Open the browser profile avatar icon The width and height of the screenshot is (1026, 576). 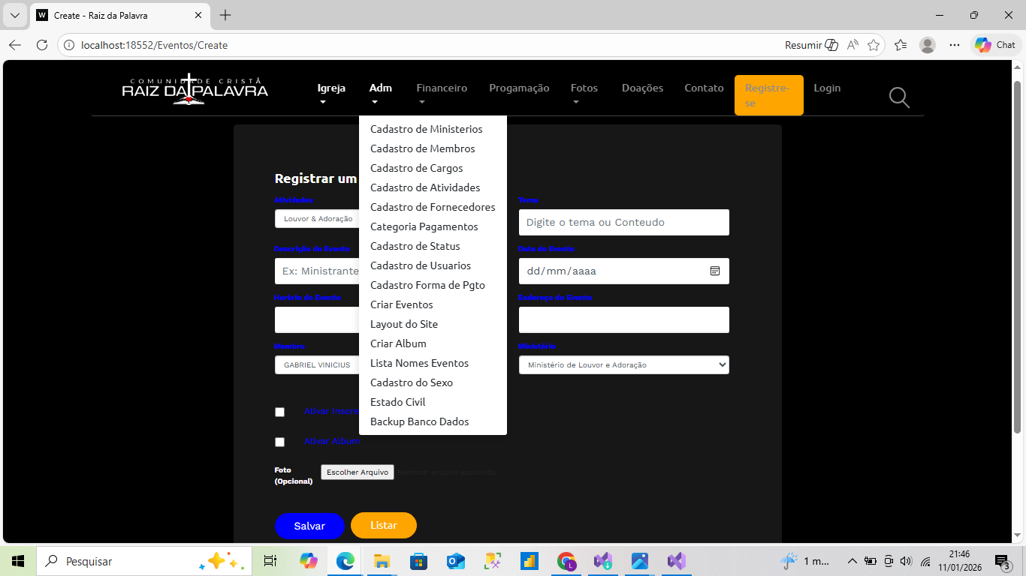928,45
